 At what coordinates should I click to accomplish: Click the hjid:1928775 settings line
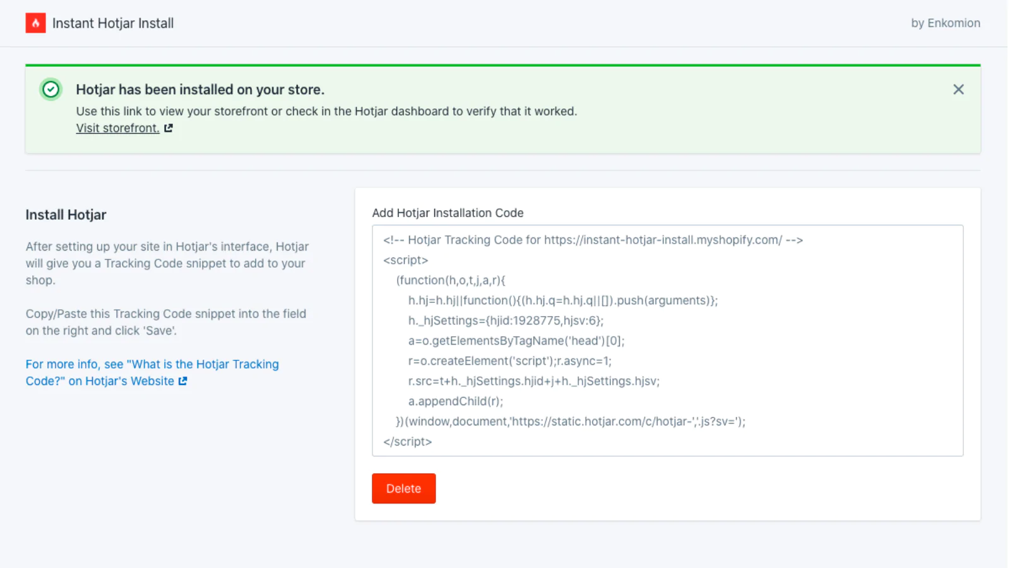tap(505, 321)
